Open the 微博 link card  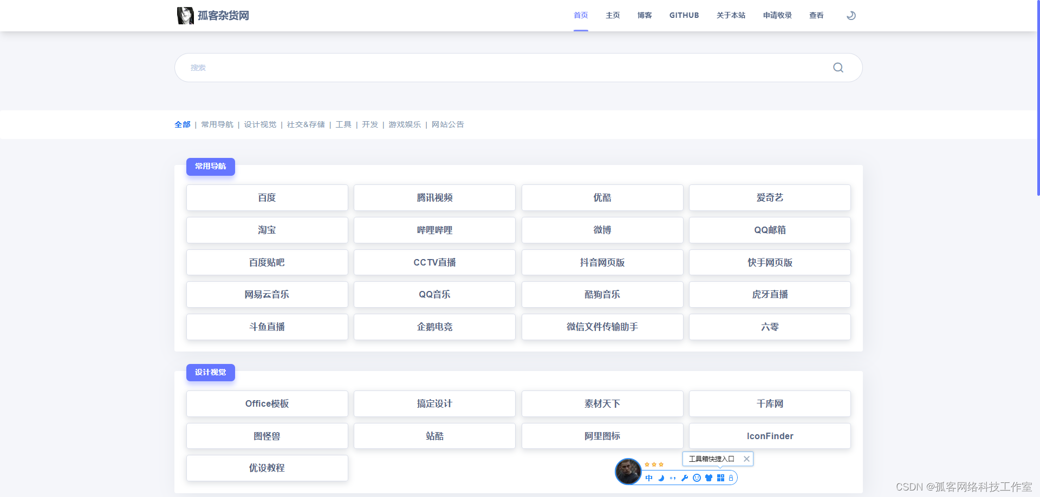(x=602, y=230)
